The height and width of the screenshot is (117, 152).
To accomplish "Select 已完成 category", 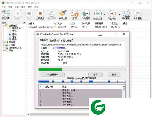I will click(12, 45).
